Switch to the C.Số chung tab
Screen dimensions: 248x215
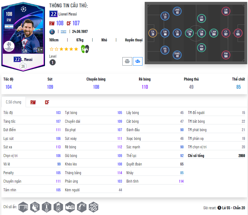click(13, 102)
